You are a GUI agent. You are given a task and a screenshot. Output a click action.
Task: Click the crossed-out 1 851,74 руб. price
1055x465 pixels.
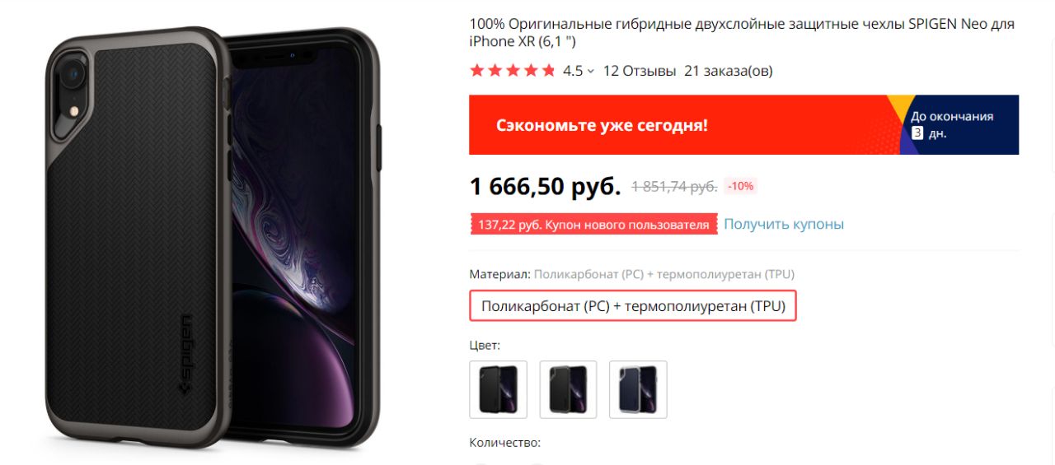674,187
